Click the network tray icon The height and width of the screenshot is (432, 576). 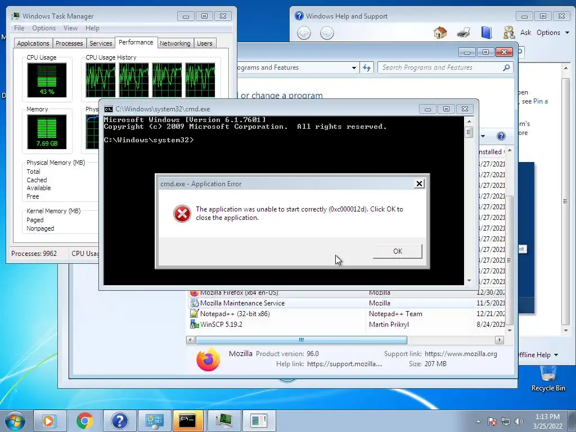[x=506, y=421]
